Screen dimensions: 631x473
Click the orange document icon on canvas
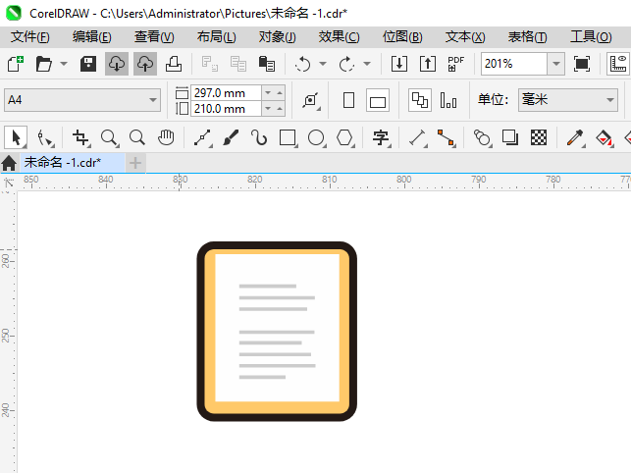[277, 332]
